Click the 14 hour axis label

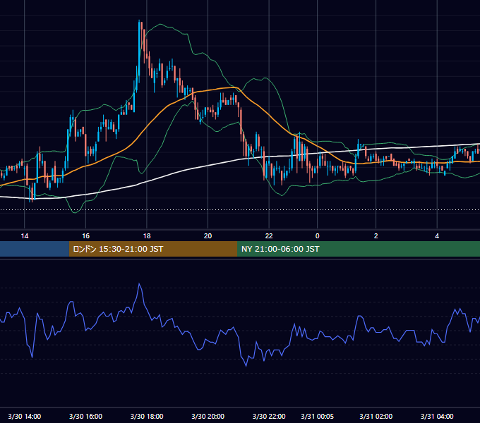25,236
